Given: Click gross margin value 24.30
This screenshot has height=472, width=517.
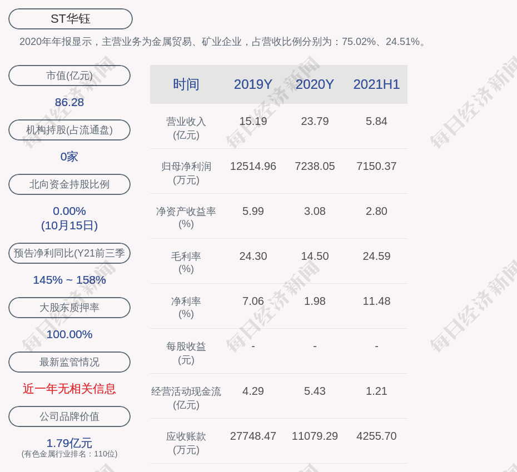Looking at the screenshot, I should (x=253, y=256).
